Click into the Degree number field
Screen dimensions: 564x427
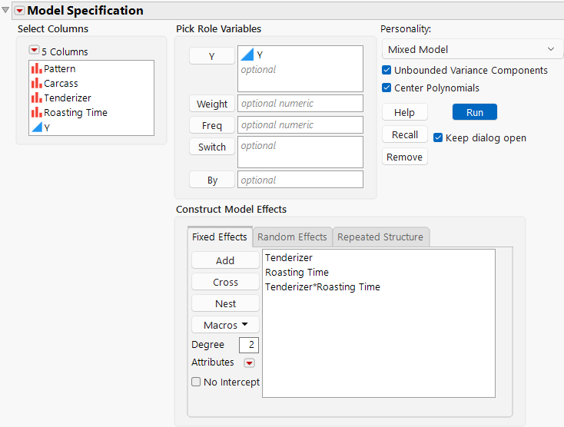250,345
